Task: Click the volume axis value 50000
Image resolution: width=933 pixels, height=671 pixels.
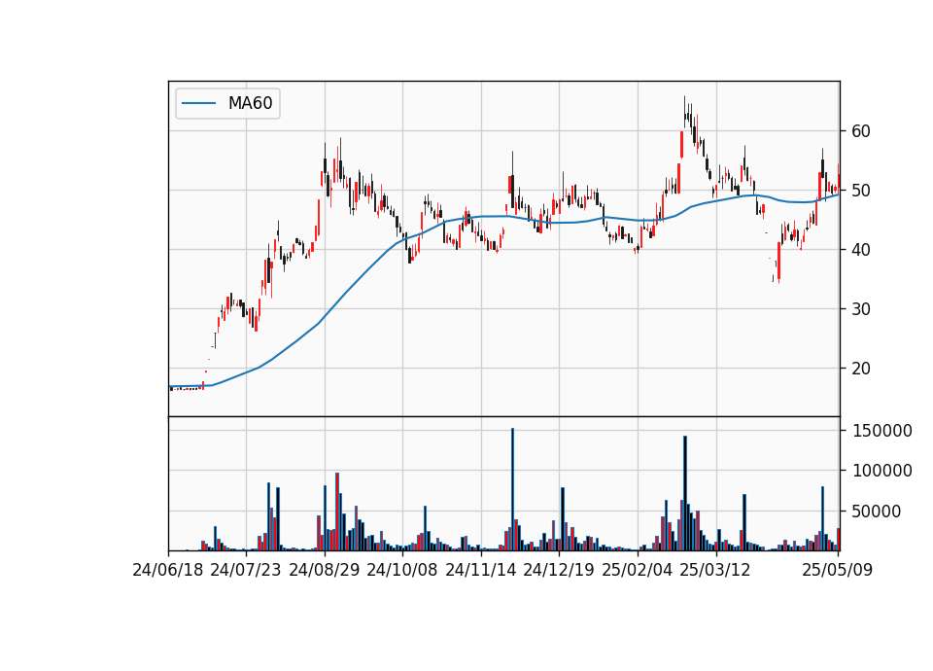Action: pos(877,512)
